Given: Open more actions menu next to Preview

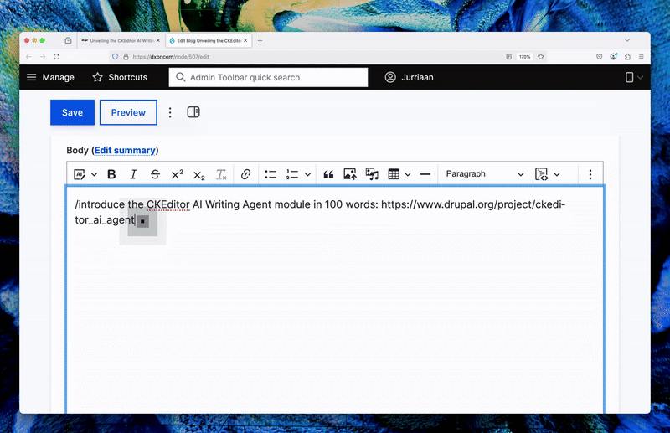Looking at the screenshot, I should click(x=170, y=112).
